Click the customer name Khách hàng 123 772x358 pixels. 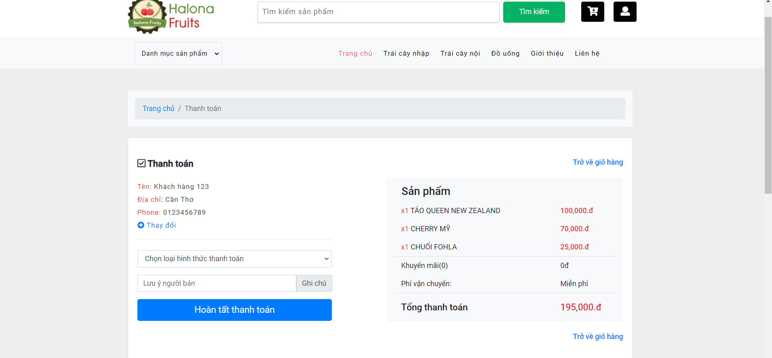click(x=181, y=186)
